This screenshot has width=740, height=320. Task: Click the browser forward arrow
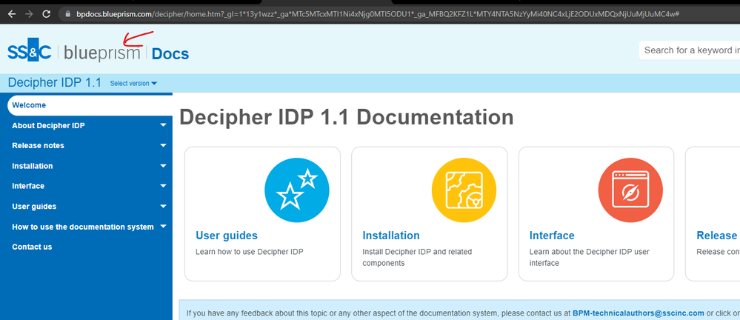[29, 13]
